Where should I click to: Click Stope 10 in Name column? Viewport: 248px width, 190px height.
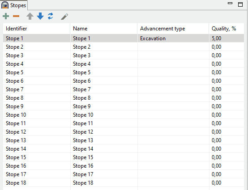click(104, 115)
